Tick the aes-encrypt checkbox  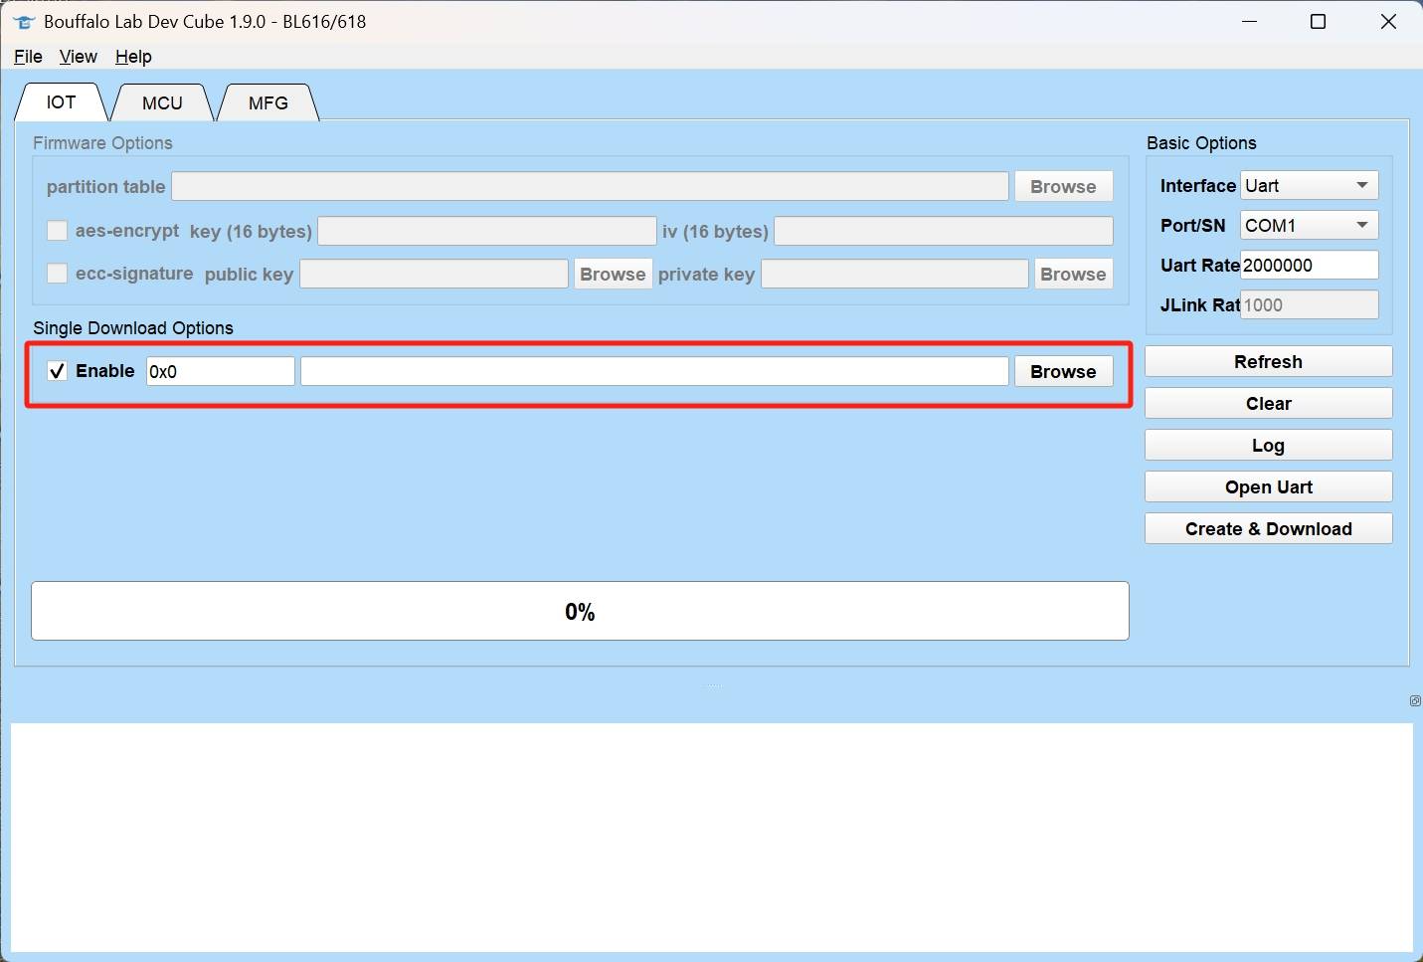(58, 231)
